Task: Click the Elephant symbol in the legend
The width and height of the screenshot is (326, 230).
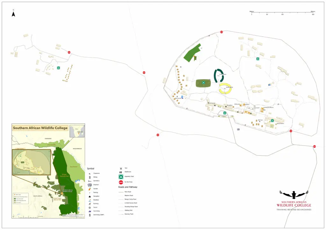Action: (90, 185)
